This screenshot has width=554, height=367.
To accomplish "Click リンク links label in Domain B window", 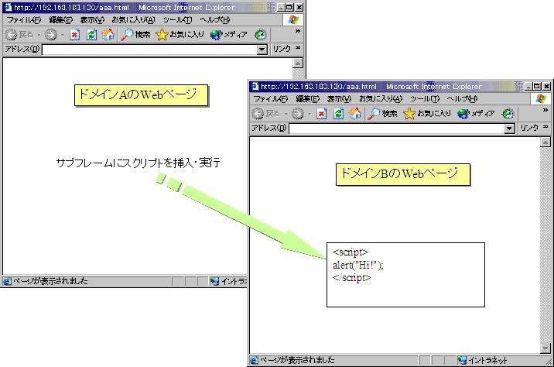I will [529, 128].
